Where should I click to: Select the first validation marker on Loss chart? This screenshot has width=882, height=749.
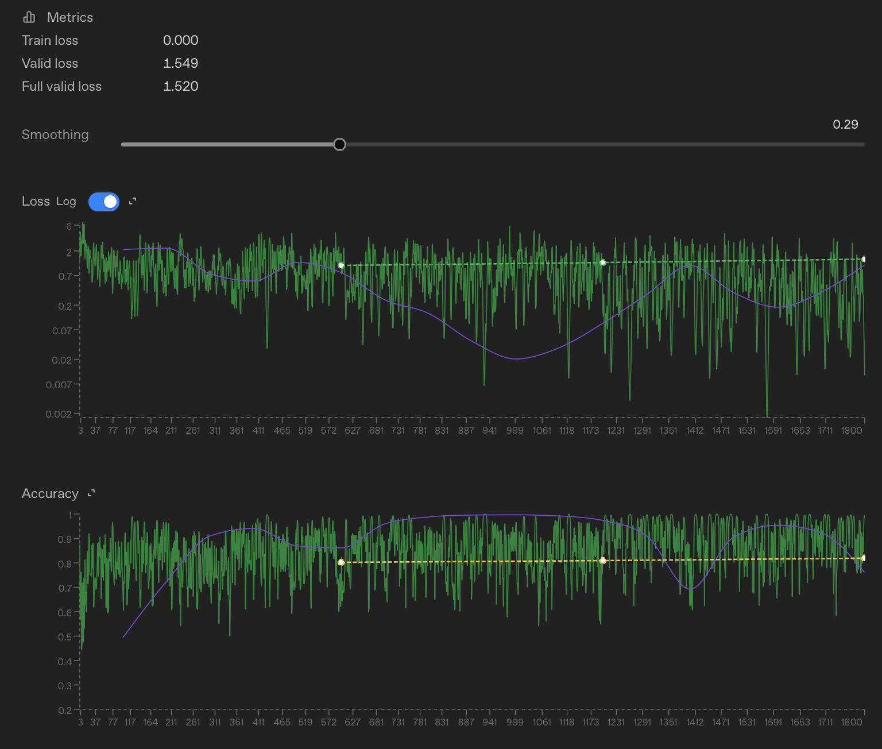tap(341, 265)
